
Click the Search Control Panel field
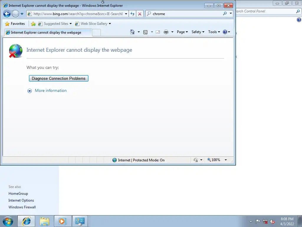(266, 11)
